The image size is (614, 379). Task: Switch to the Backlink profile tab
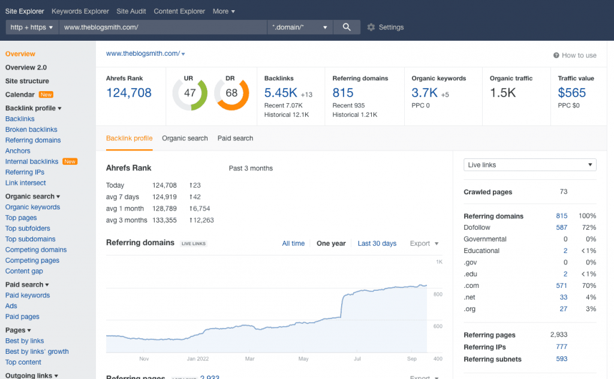tap(130, 138)
